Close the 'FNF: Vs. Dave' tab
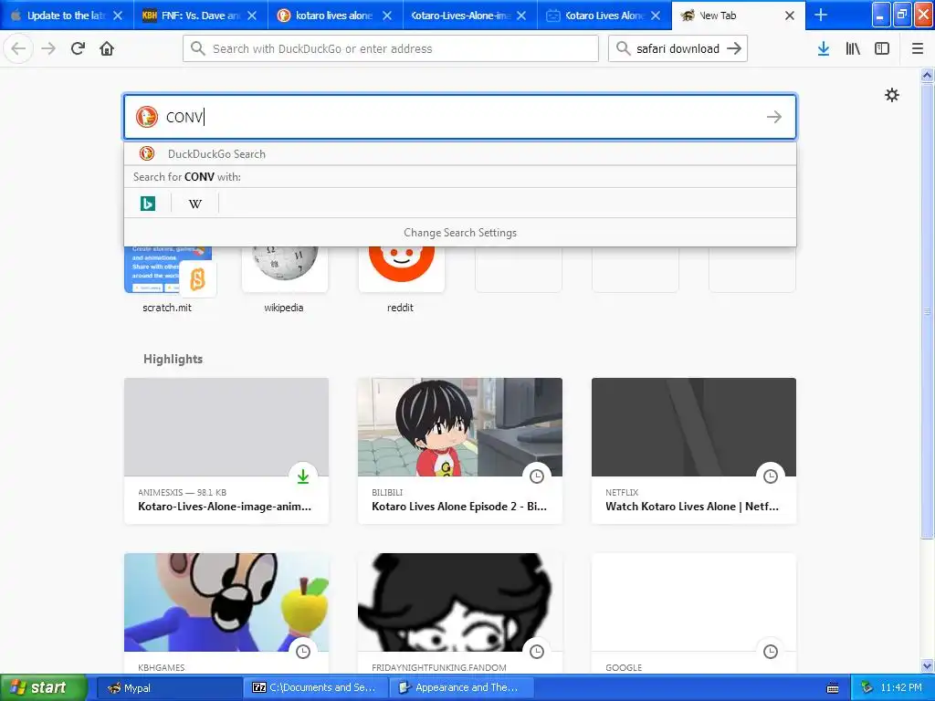 click(252, 16)
